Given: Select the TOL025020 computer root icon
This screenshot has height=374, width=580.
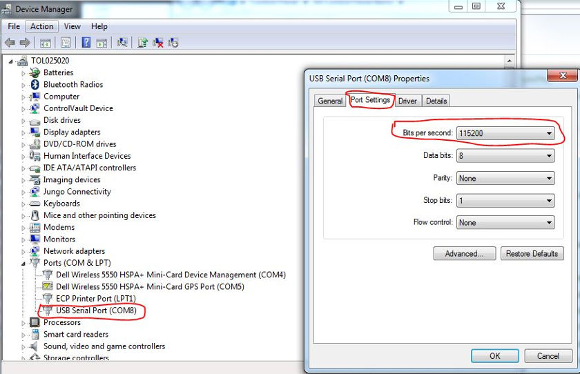Looking at the screenshot, I should (x=22, y=61).
